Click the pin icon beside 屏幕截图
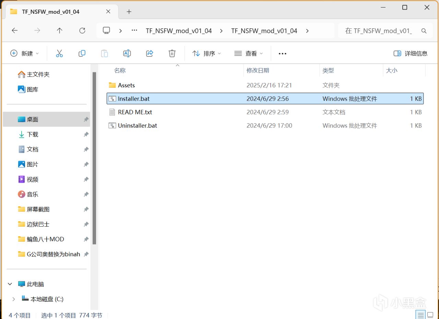 [x=86, y=209]
